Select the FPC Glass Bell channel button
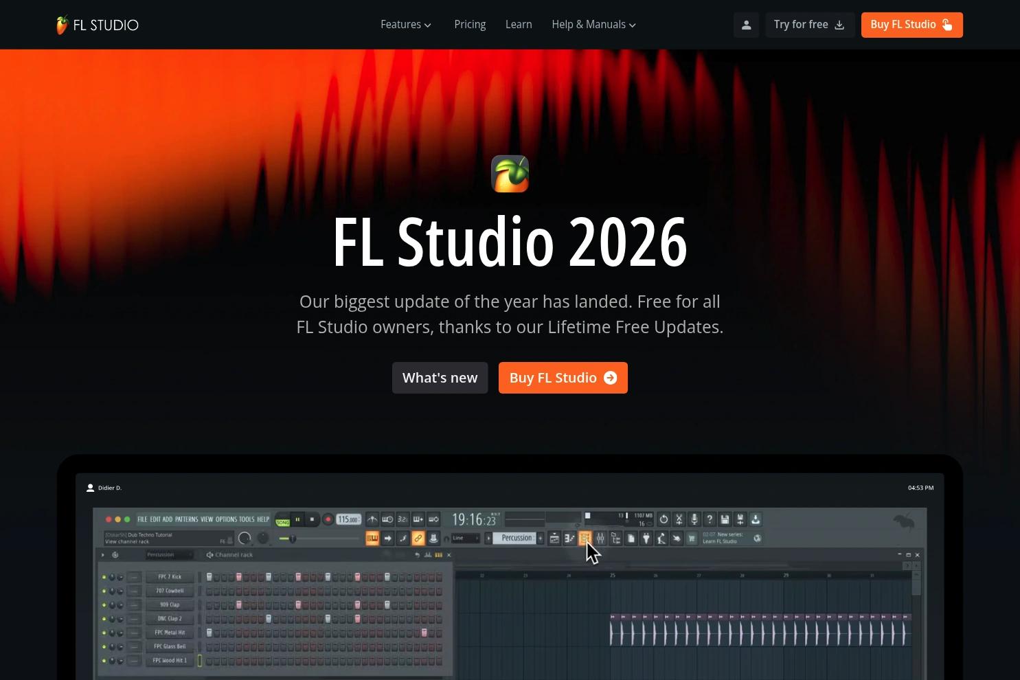 [170, 646]
